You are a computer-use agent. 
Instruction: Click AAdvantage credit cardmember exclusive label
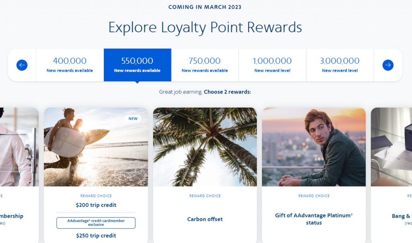pyautogui.click(x=96, y=223)
